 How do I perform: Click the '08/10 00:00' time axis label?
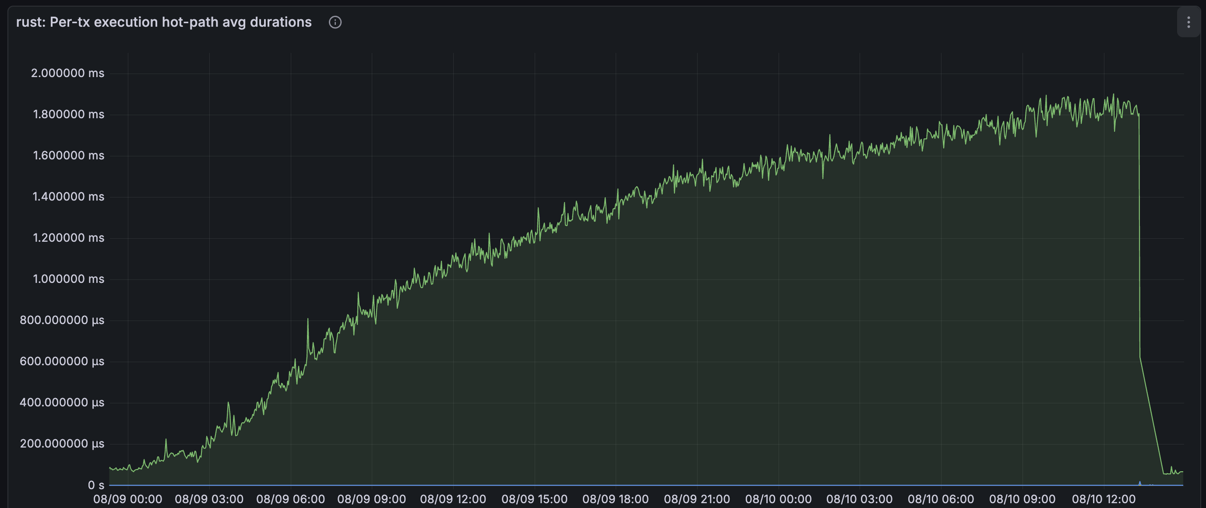tap(779, 499)
